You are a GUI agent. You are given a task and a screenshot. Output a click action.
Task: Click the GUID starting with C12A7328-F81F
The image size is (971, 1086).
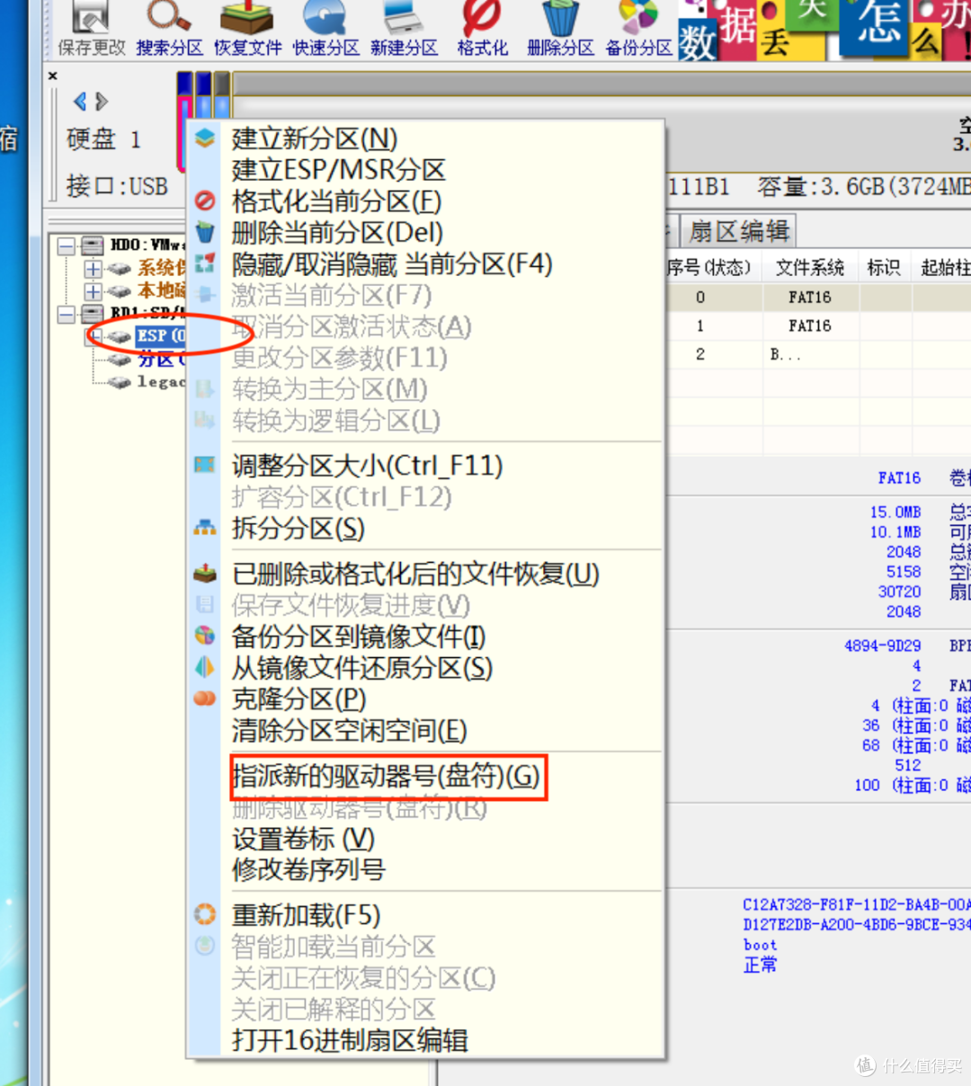click(857, 904)
